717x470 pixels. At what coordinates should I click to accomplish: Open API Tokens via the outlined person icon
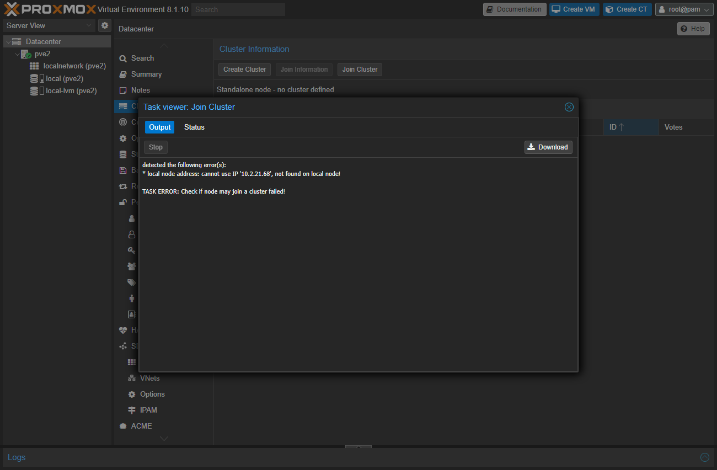[132, 234]
